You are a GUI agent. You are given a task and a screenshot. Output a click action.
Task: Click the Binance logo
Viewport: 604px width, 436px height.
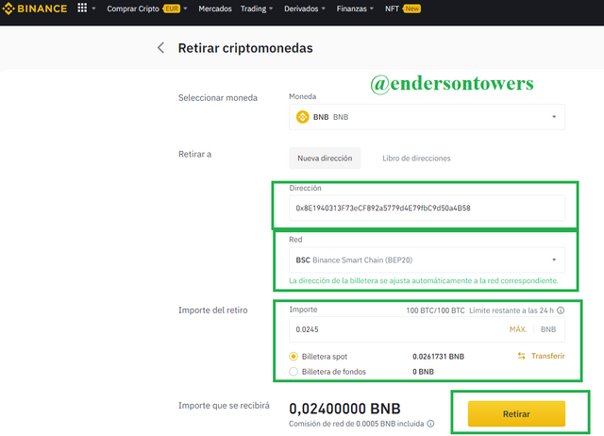click(35, 8)
